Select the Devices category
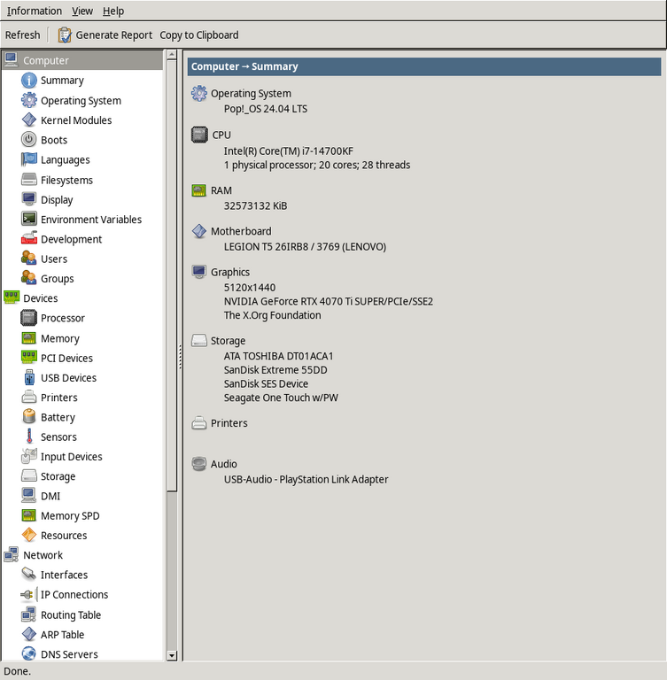Screen dimensions: 667x680 (82, 298)
